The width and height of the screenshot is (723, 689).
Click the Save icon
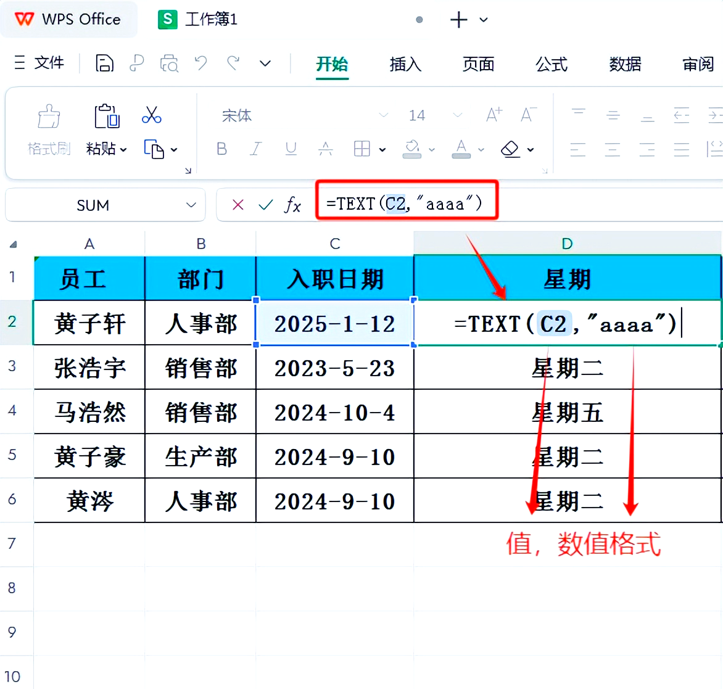point(104,63)
